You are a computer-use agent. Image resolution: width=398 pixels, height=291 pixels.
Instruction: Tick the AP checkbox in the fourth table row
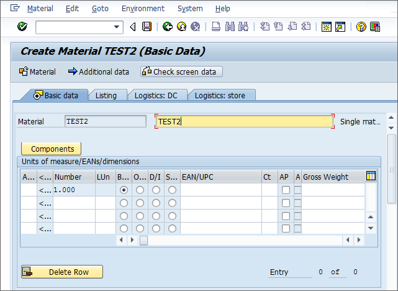tap(286, 228)
